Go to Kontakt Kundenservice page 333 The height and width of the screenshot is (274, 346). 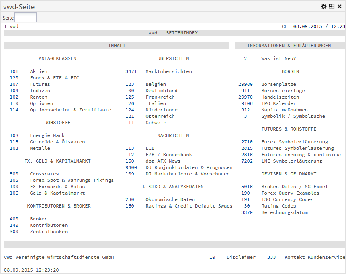point(271,257)
